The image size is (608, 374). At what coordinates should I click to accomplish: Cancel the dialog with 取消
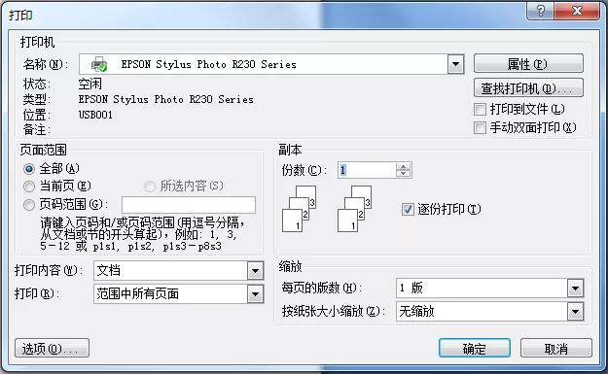coord(556,348)
